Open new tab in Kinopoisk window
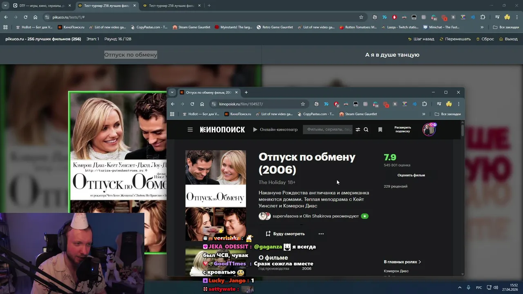Viewport: 523px width, 294px height. coord(246,92)
